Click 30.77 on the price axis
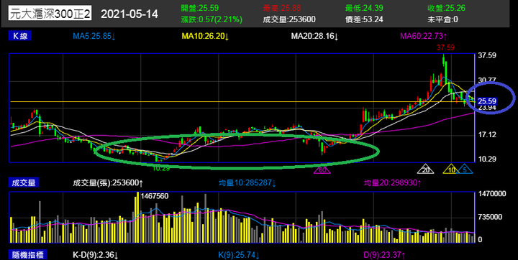Image resolution: width=518 pixels, height=260 pixels. [x=487, y=80]
